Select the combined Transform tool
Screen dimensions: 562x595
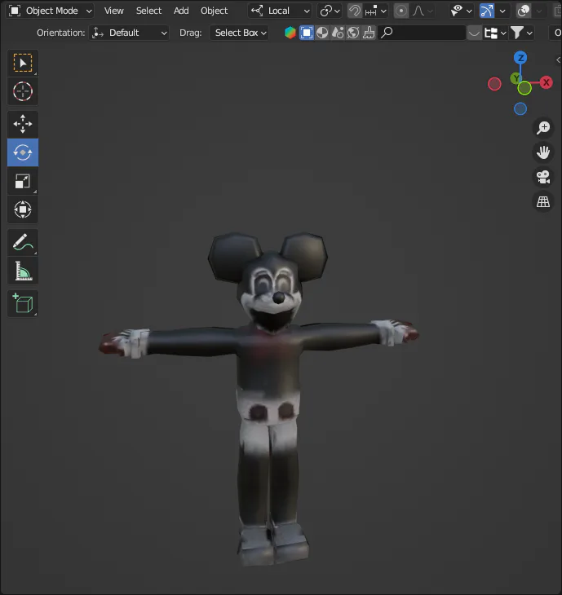point(23,209)
